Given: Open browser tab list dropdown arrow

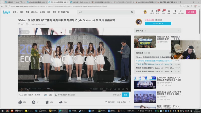Looking at the screenshot, I should pos(2,2).
